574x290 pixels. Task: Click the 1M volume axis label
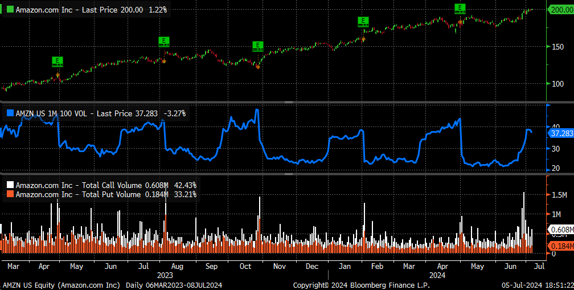click(557, 214)
